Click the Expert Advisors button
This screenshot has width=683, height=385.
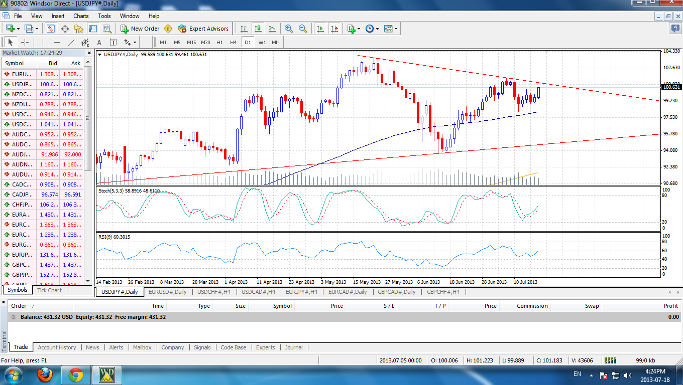tap(203, 29)
